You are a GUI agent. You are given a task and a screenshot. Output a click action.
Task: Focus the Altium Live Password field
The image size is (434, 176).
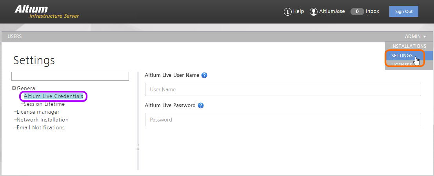(x=283, y=120)
